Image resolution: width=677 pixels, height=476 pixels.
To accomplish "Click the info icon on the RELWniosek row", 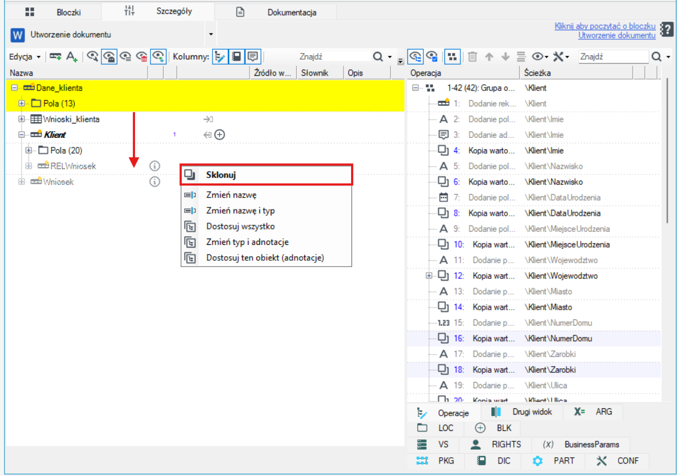I will tap(154, 166).
